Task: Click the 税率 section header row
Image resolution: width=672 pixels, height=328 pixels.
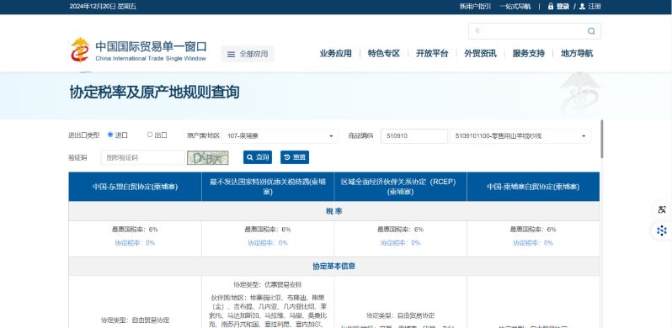Action: [x=333, y=211]
